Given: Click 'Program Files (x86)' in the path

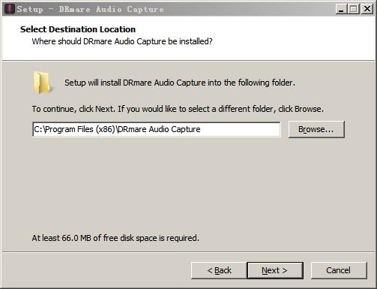Looking at the screenshot, I should tap(80, 129).
